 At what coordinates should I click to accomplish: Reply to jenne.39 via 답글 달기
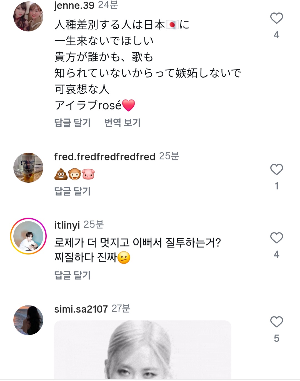coord(72,123)
